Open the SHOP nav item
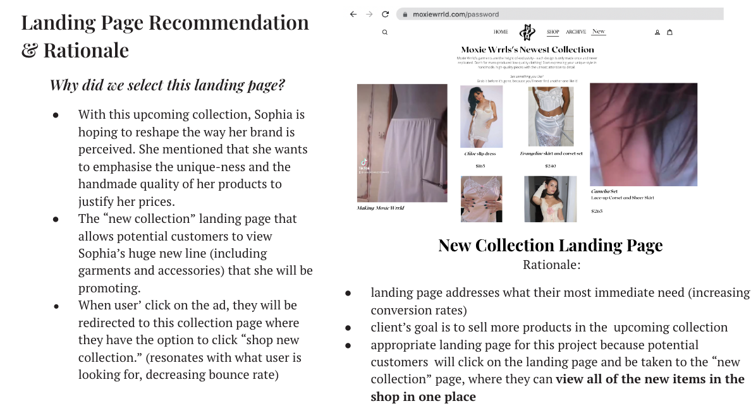Viewport: 751px width, 418px height. pyautogui.click(x=553, y=32)
